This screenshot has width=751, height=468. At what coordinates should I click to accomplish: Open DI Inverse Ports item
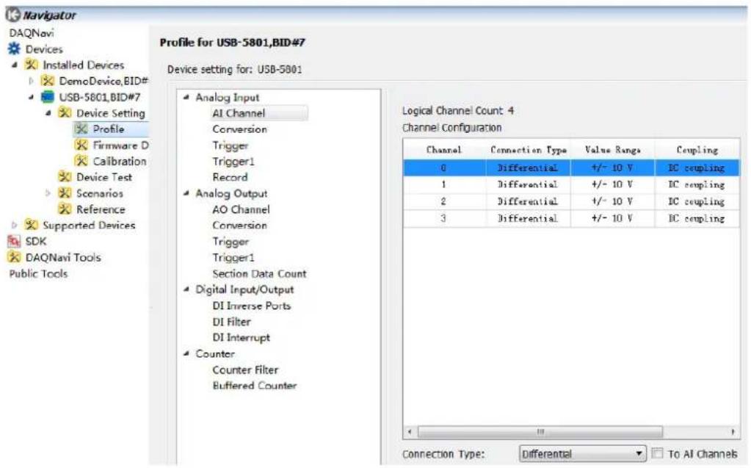252,306
